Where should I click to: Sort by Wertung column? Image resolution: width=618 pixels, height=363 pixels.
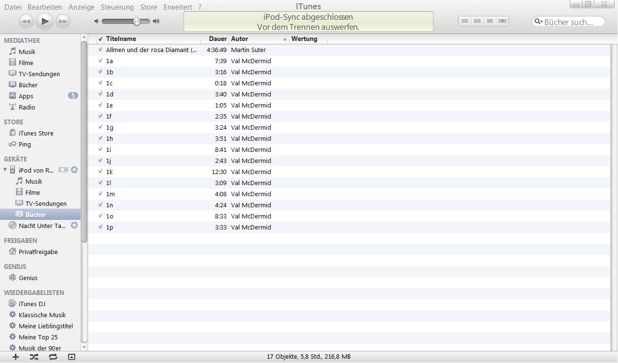pos(308,39)
